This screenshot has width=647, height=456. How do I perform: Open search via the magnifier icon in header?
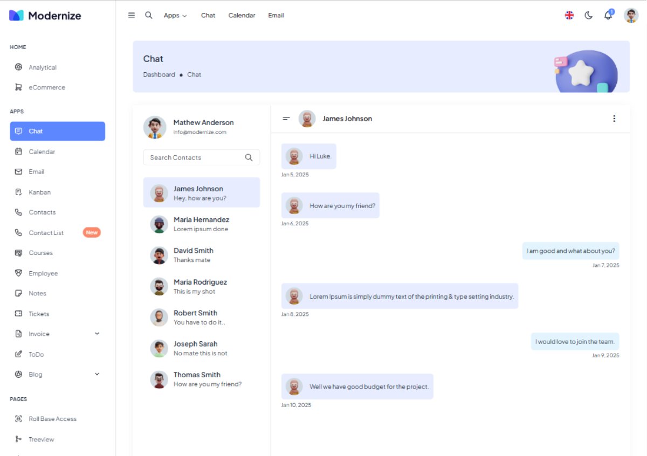(x=149, y=15)
